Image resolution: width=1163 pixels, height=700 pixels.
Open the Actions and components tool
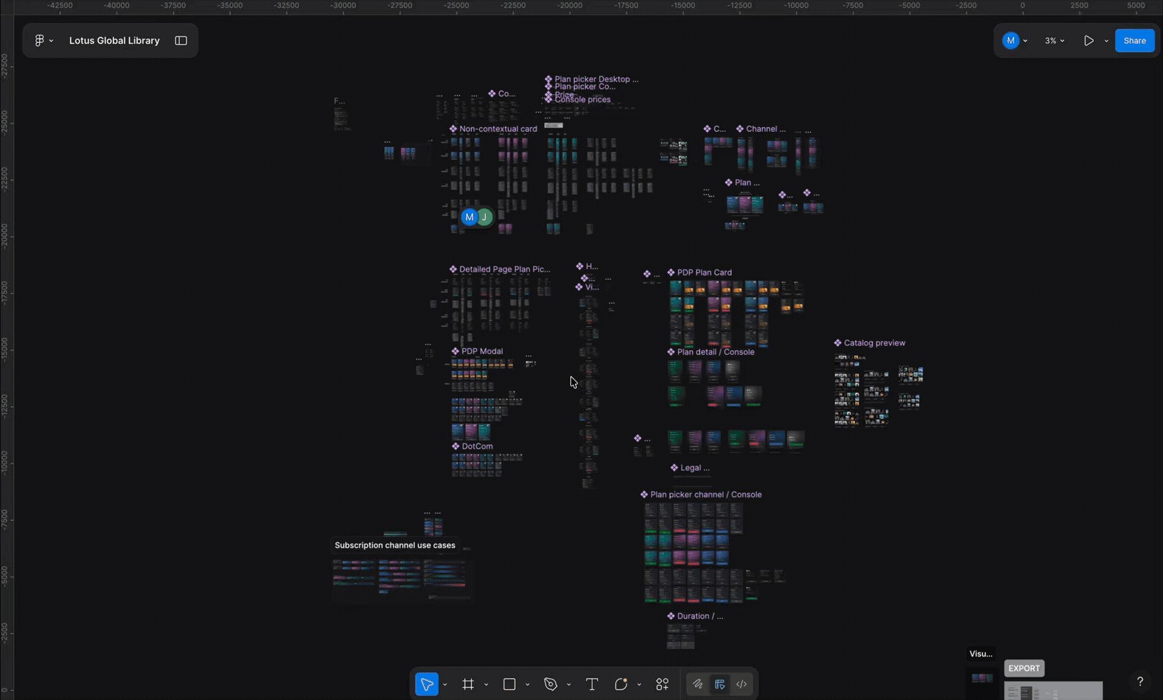(662, 684)
